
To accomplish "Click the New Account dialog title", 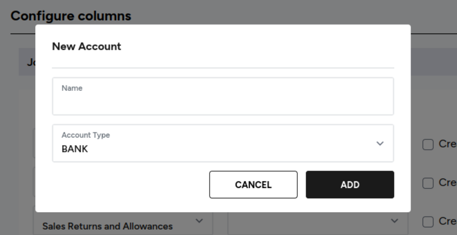I will 86,46.
